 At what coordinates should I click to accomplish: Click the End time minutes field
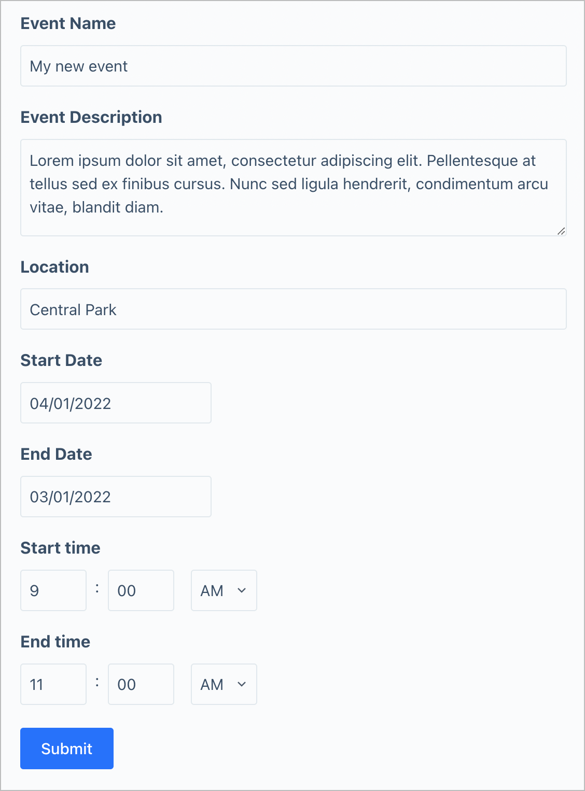pos(141,684)
